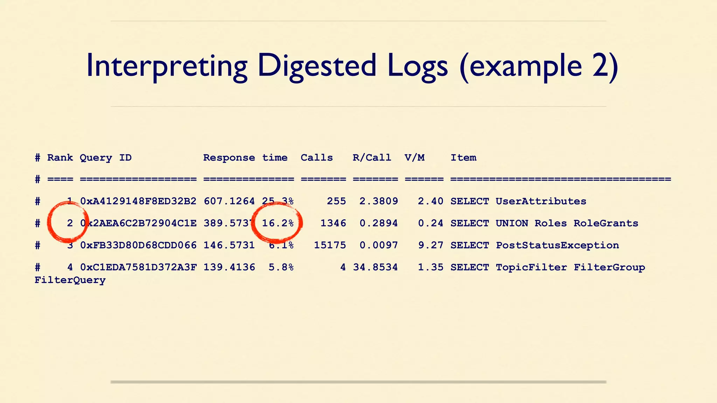Click the 'V/M' column header
717x403 pixels.
click(x=415, y=157)
